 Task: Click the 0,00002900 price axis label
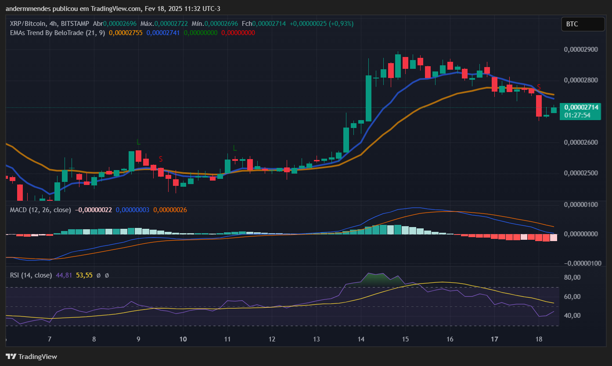(x=581, y=50)
